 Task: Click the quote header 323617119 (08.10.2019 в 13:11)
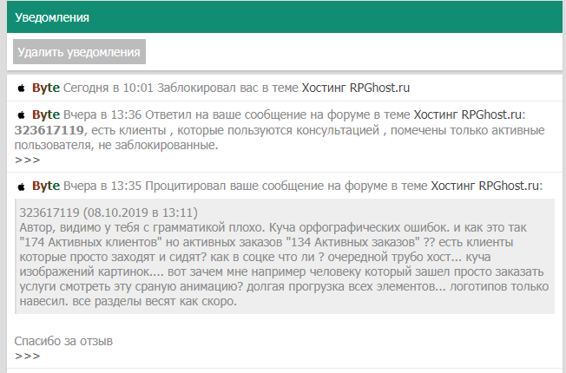[109, 213]
